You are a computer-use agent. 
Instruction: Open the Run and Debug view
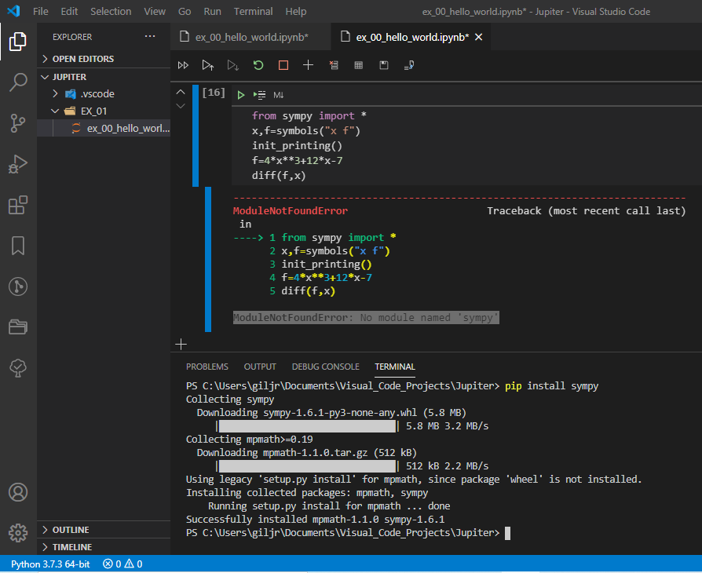[17, 165]
